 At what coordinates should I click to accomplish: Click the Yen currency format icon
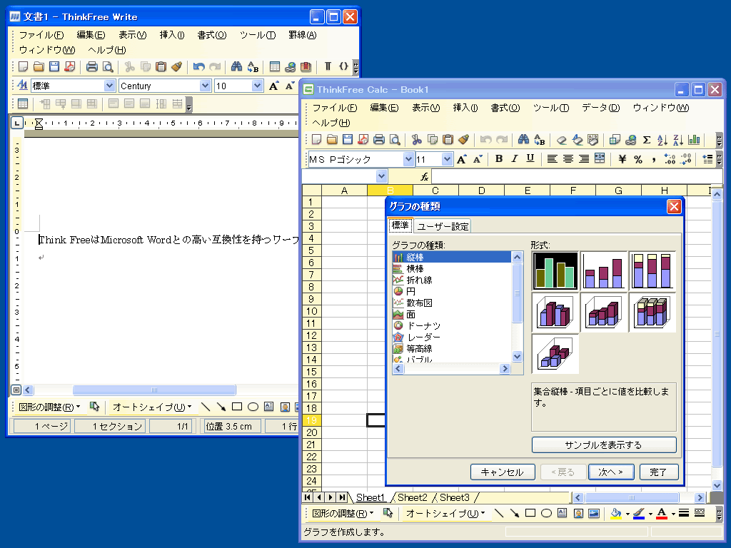pyautogui.click(x=622, y=159)
